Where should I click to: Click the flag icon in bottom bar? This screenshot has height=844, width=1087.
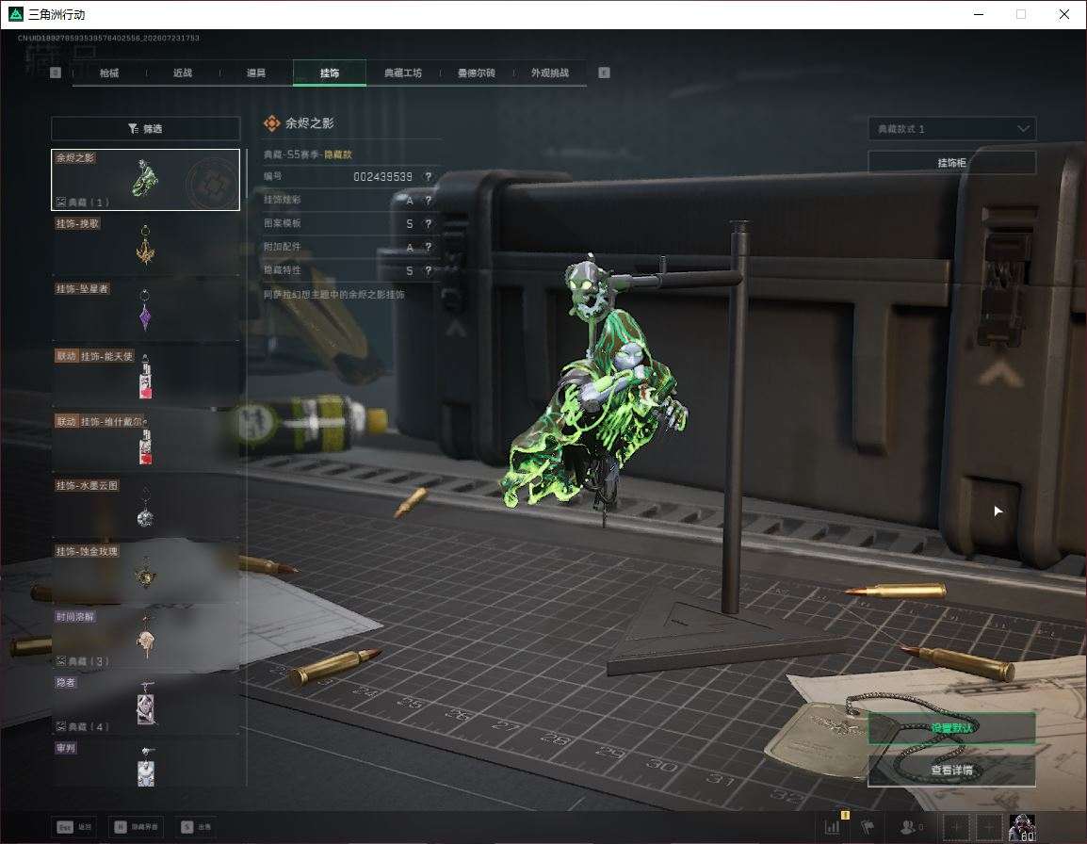point(868,827)
